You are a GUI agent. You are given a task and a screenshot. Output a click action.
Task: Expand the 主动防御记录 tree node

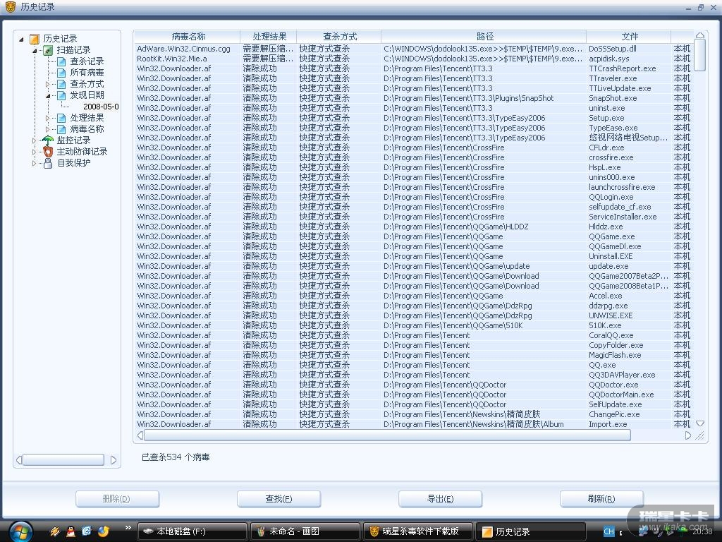tap(34, 152)
